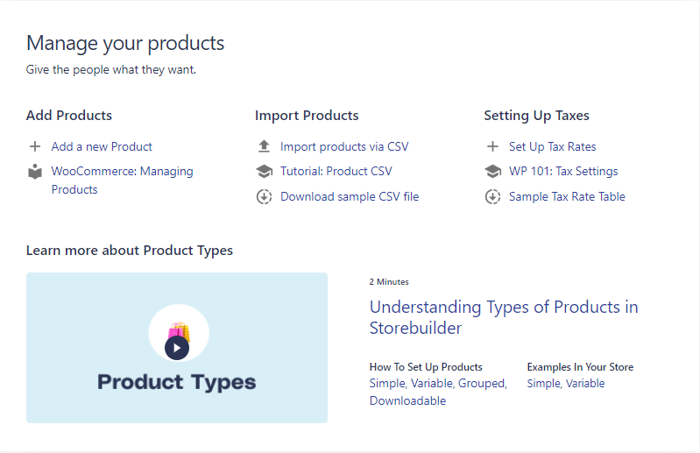Click the book icon beside WooCommerce: Managing Products
Image resolution: width=700 pixels, height=453 pixels.
35,172
